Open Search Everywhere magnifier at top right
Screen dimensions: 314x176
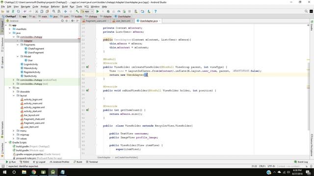coord(306,11)
